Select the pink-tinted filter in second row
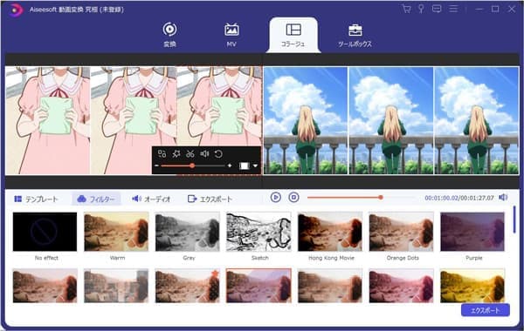The height and width of the screenshot is (331, 524). (402, 286)
